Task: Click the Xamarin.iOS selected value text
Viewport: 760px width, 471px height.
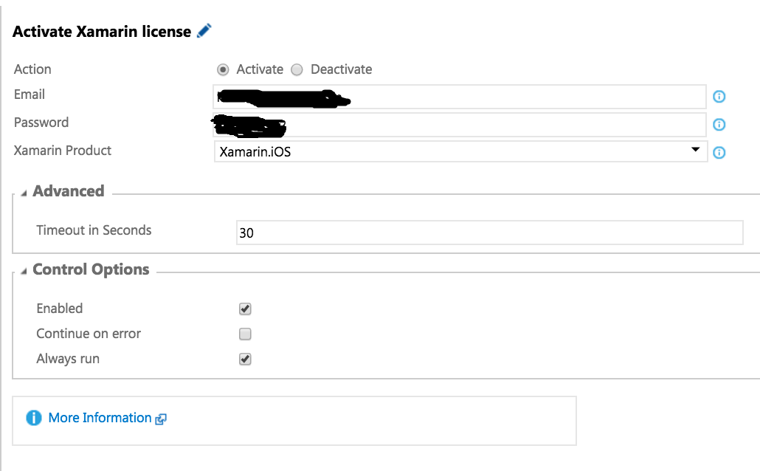Action: tap(255, 152)
